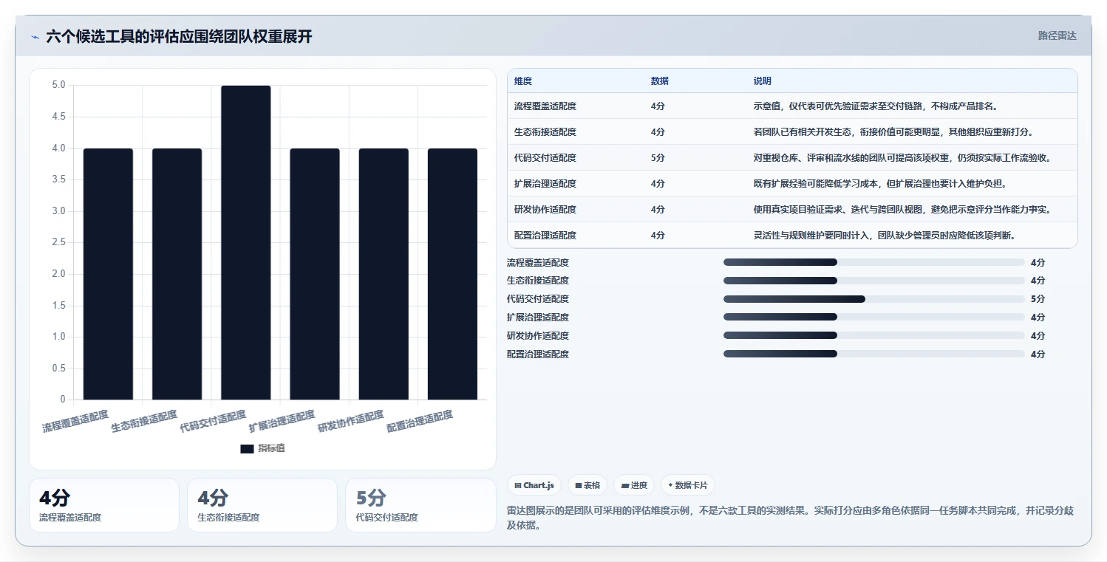
Task: Click 研发协作适配度 in the table
Action: tap(545, 210)
